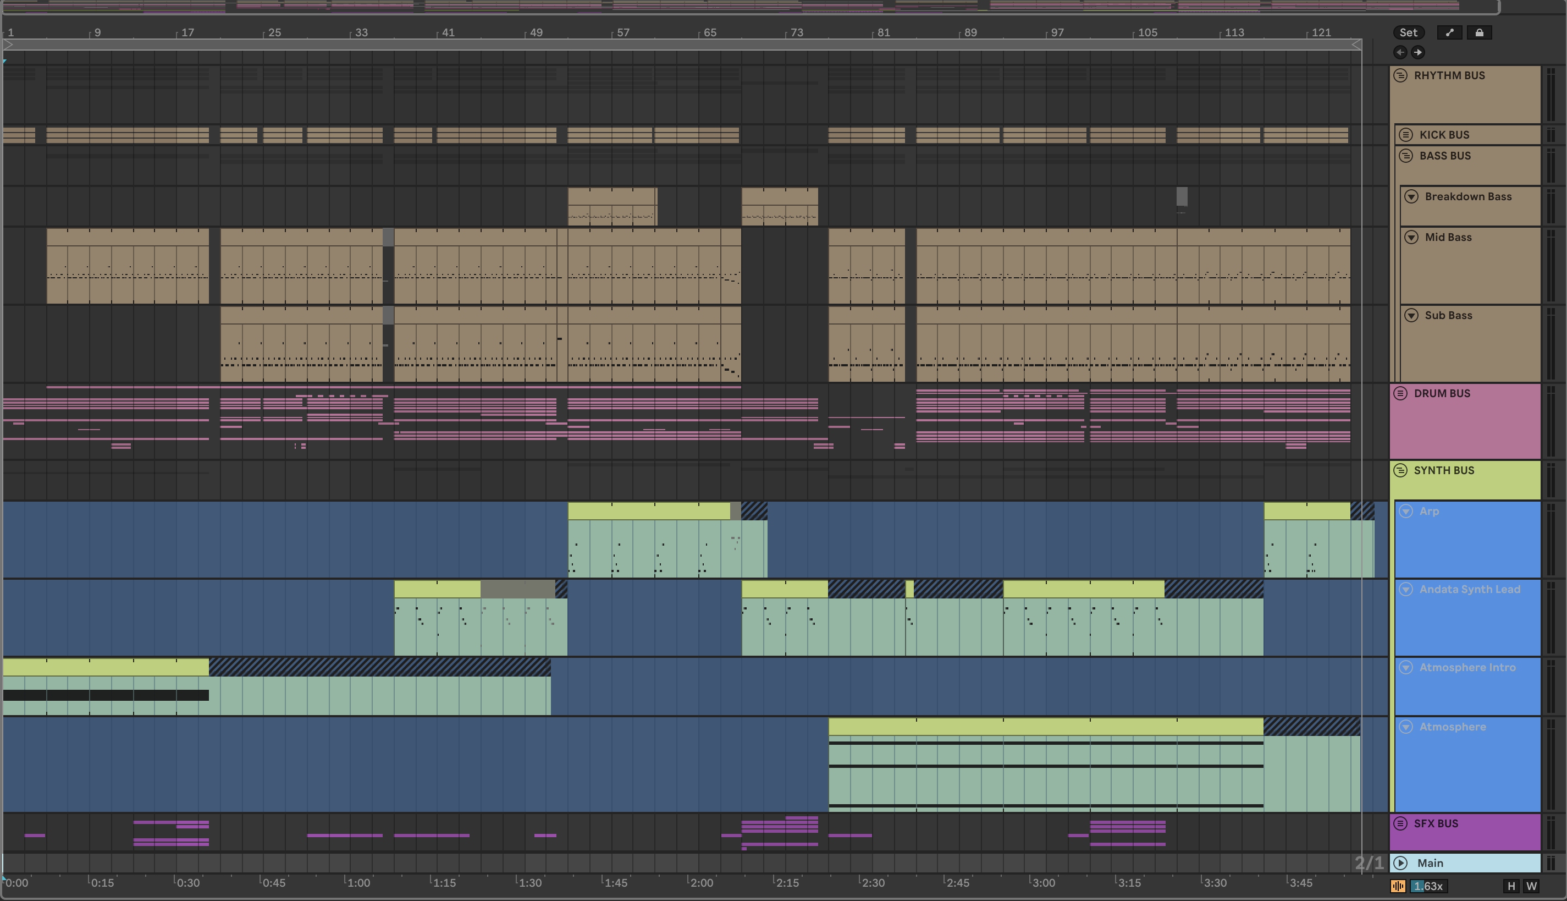
Task: Fold the SYNTH BUS group
Action: [1400, 470]
